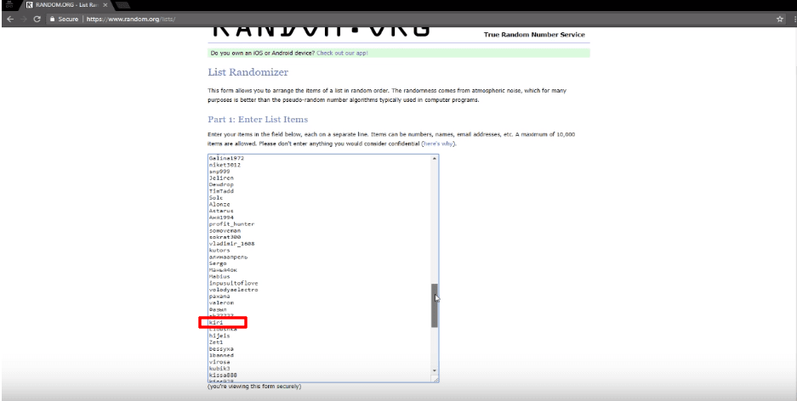Click list entry 'somoveman'

(225, 230)
